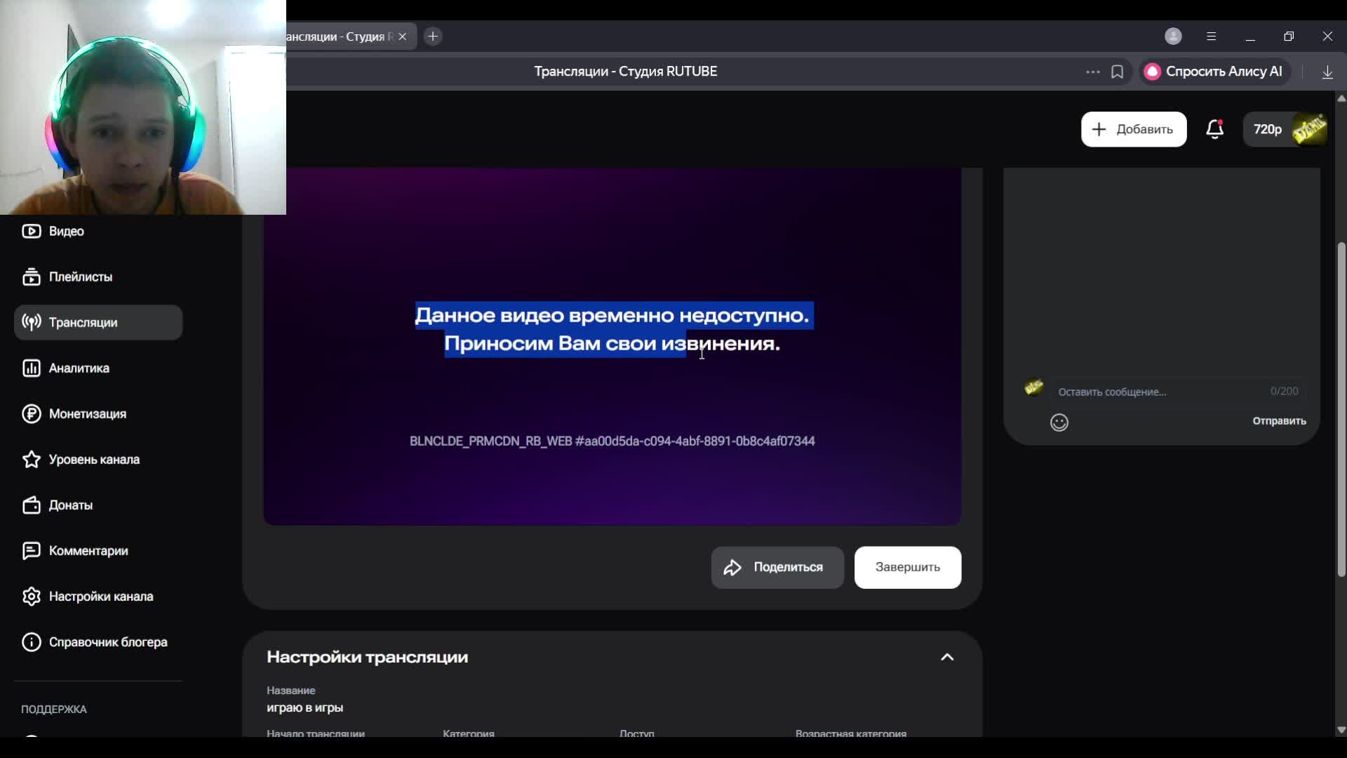Open Донаты in the sidebar
The height and width of the screenshot is (758, 1347).
98,505
